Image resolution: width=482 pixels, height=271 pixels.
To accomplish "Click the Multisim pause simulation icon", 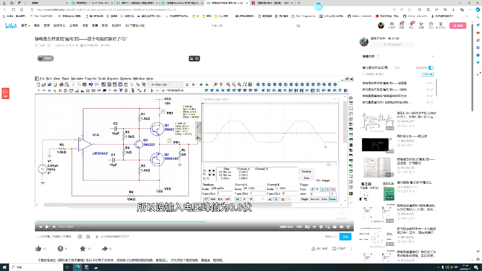I will [157, 91].
